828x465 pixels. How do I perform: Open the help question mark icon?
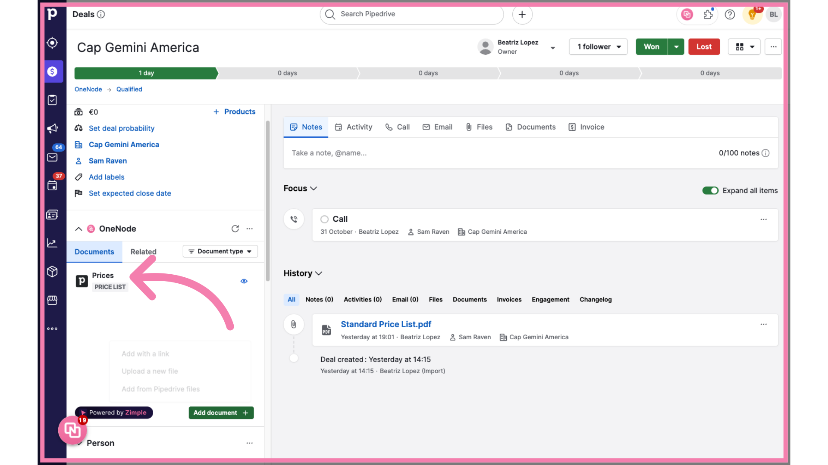point(730,15)
